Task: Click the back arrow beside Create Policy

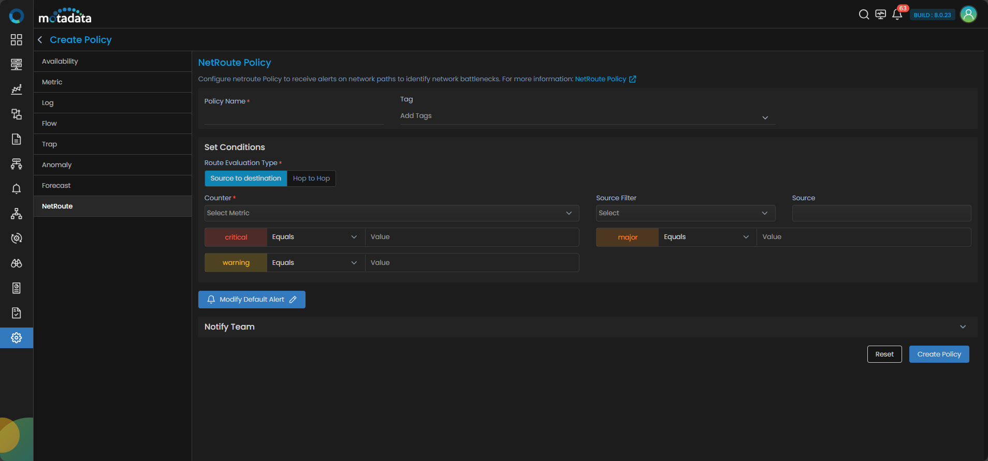Action: tap(40, 40)
